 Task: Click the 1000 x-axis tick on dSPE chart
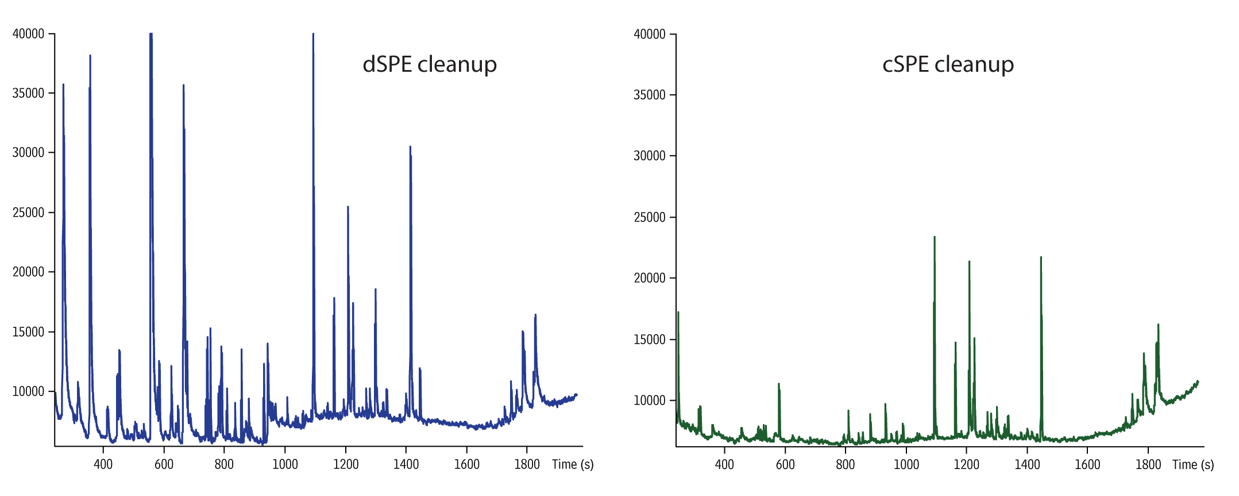pyautogui.click(x=285, y=464)
